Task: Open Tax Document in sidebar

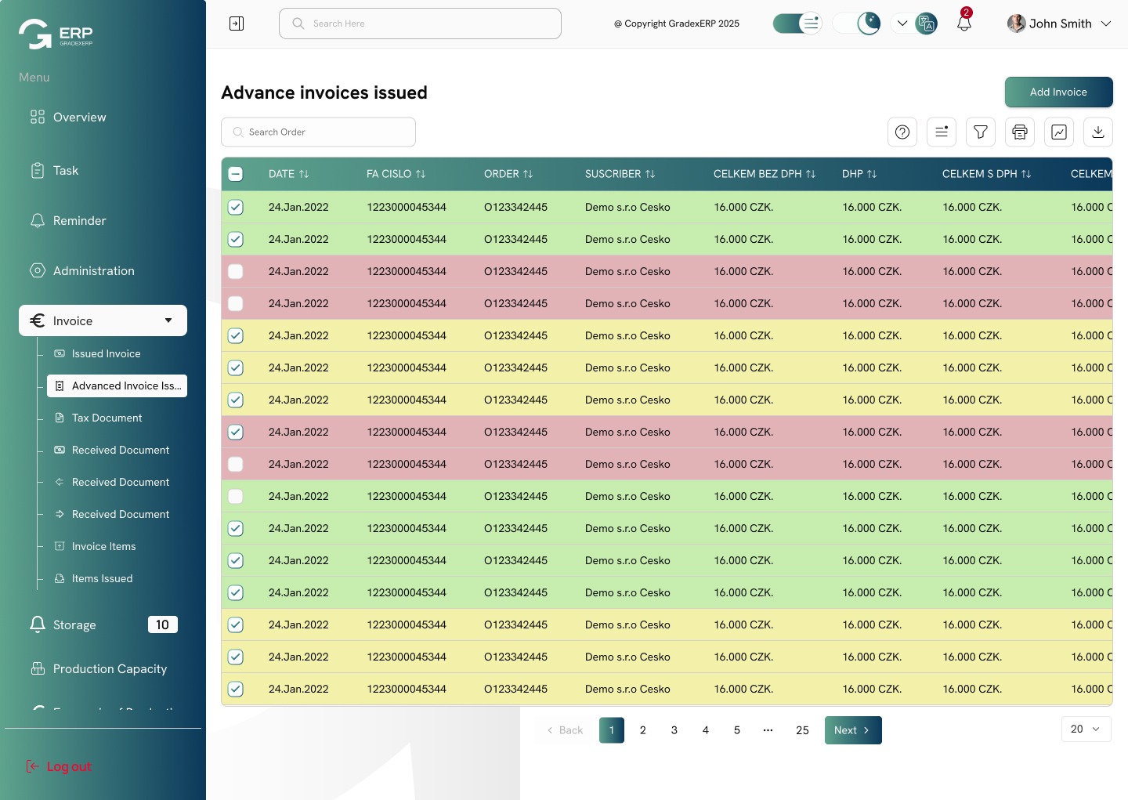Action: [107, 418]
